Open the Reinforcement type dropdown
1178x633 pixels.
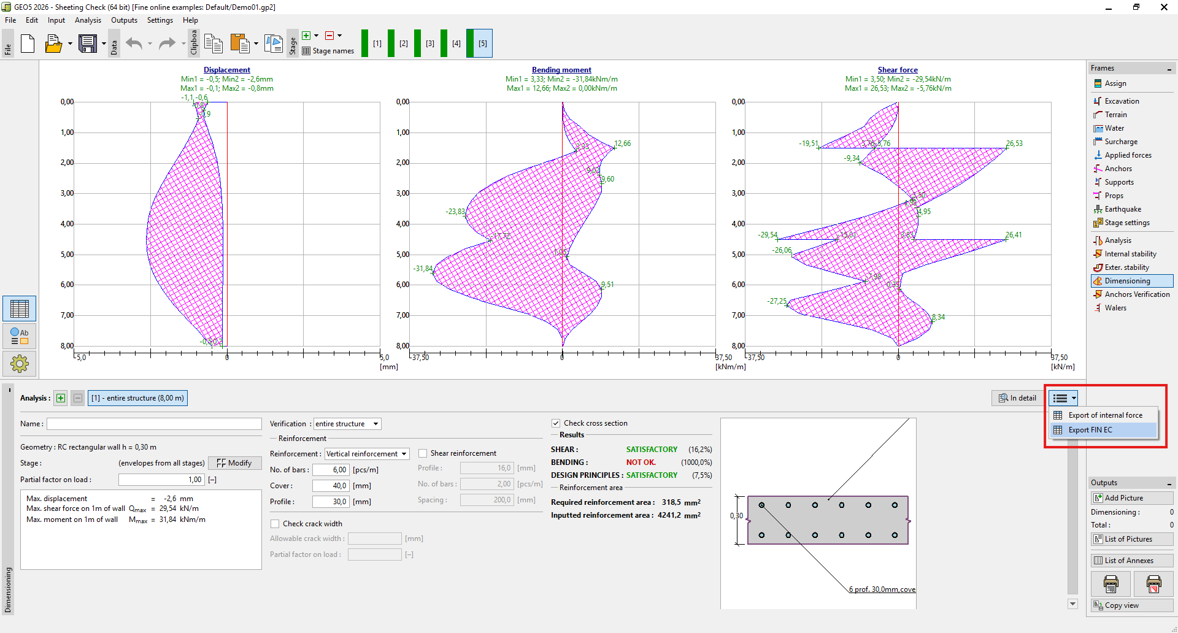point(366,454)
